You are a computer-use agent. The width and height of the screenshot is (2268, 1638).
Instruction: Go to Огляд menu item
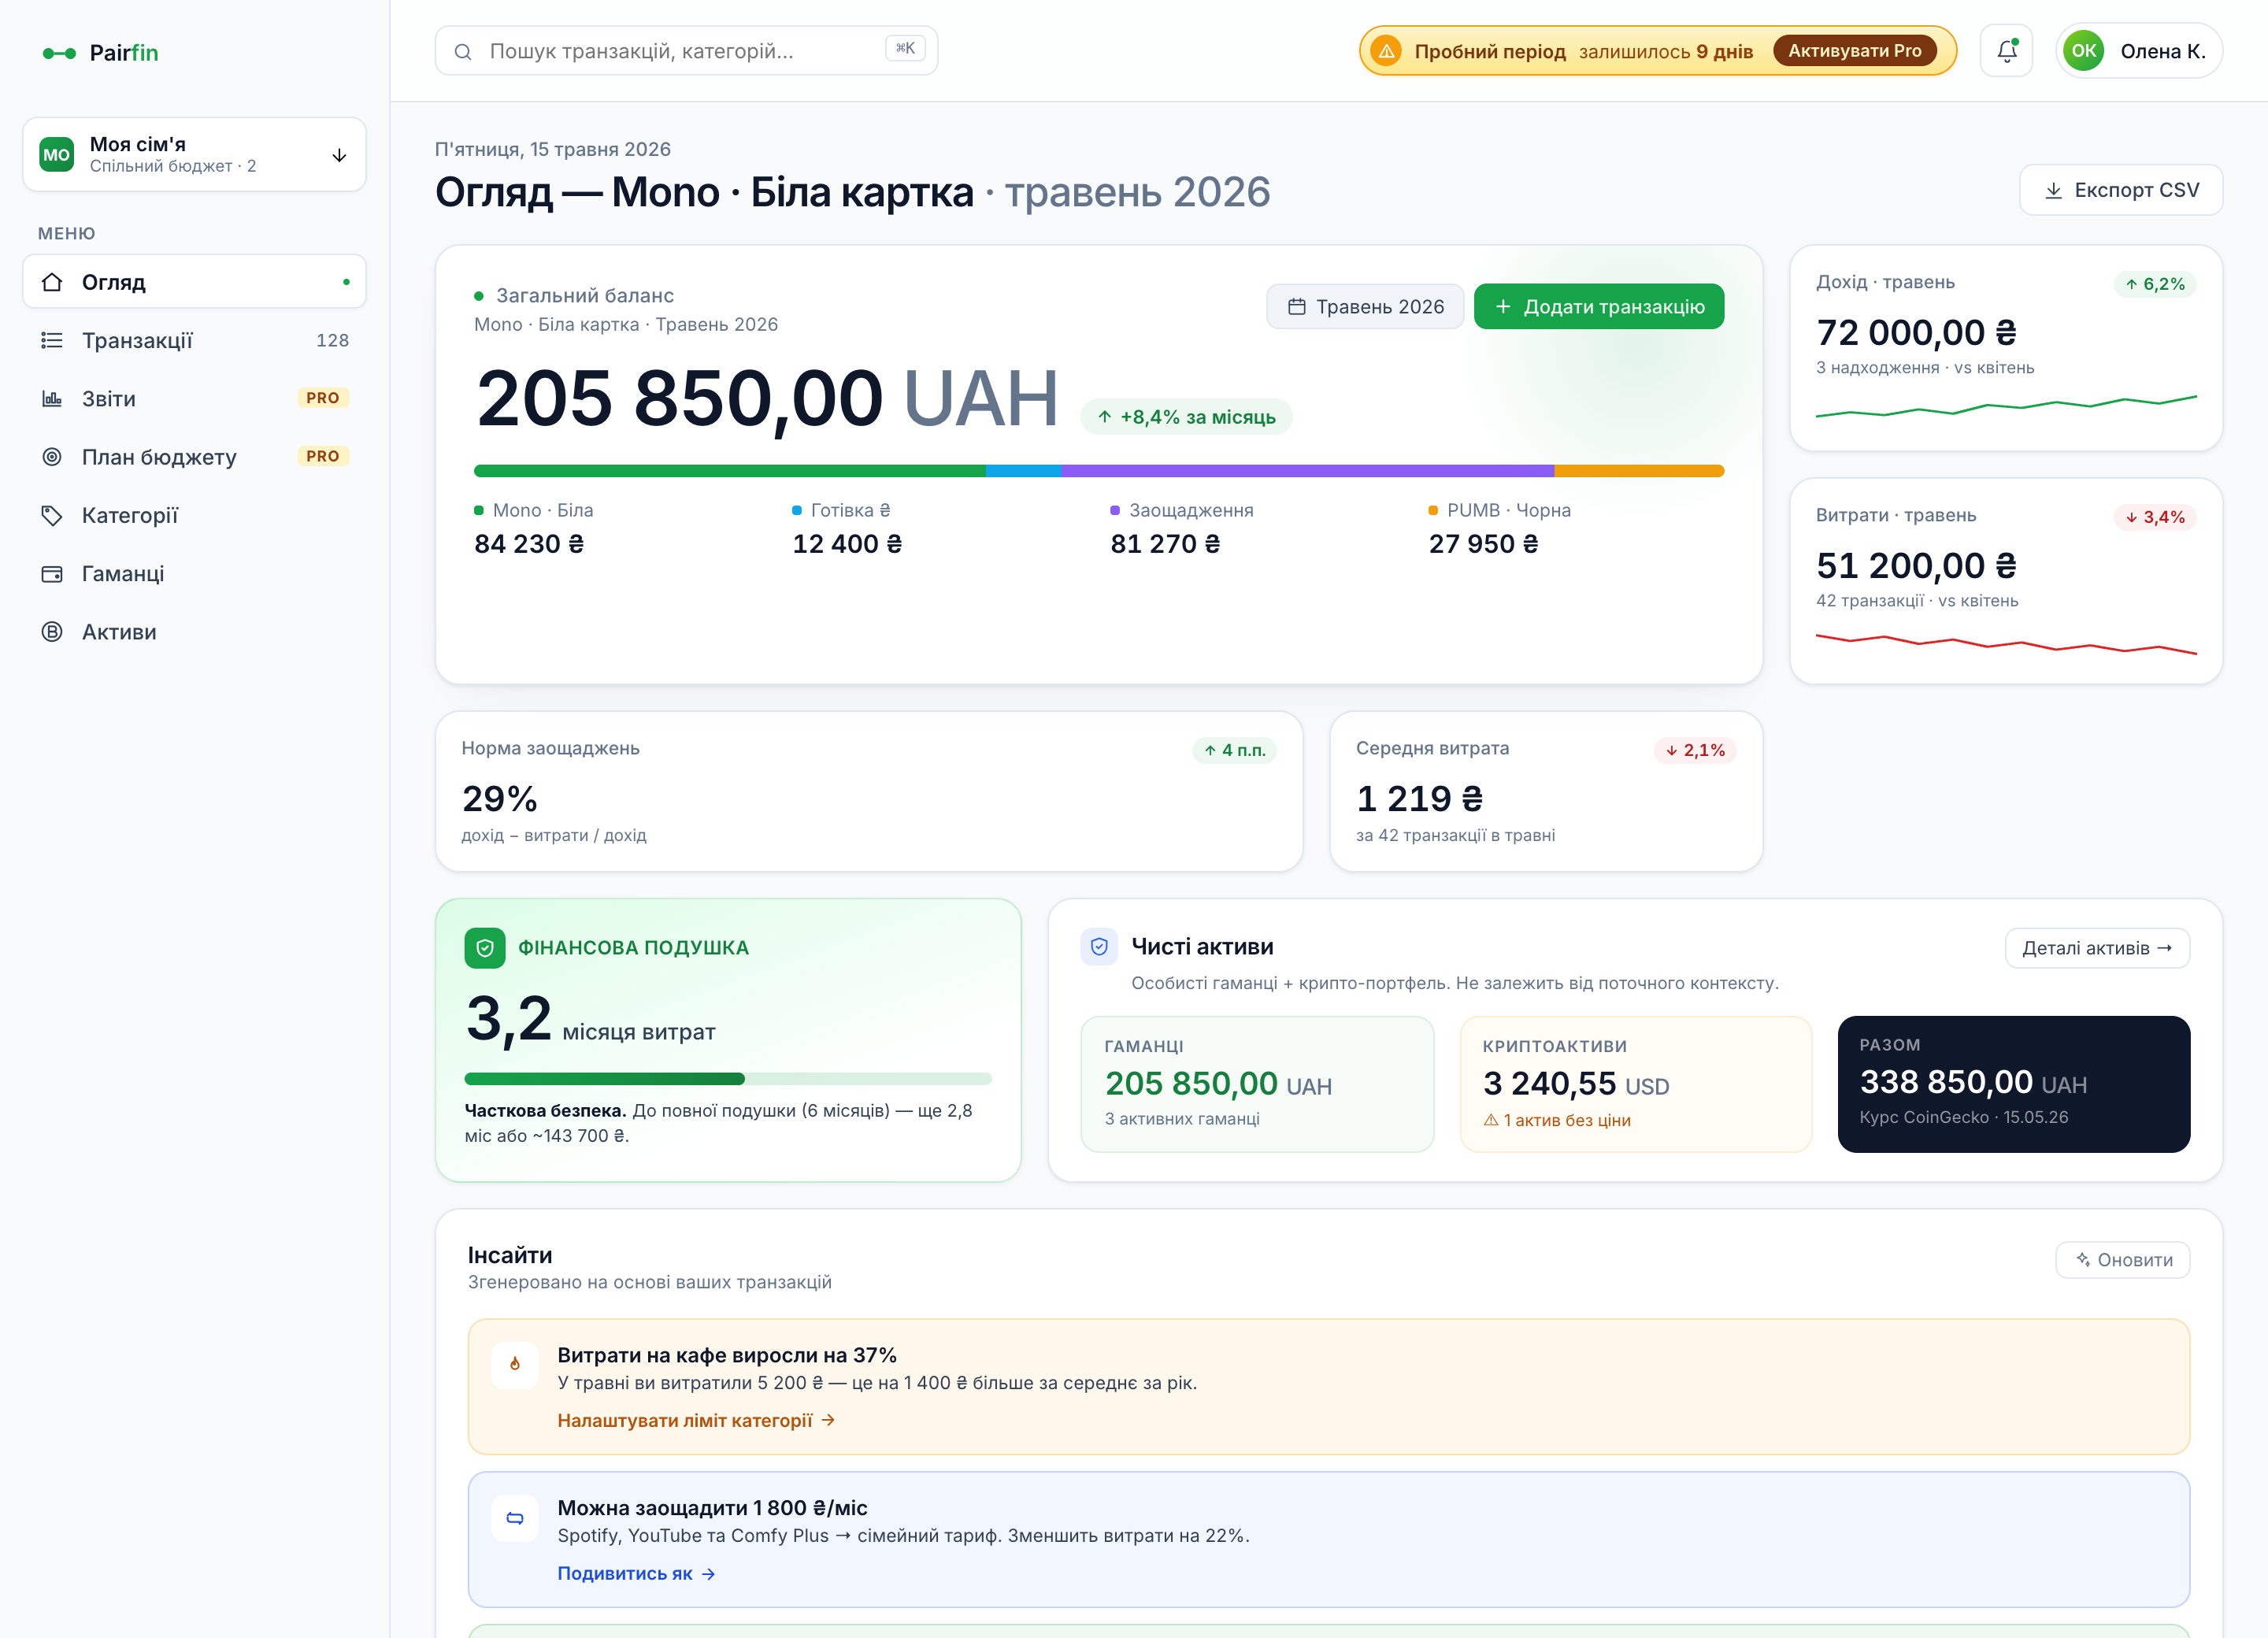tap(194, 282)
